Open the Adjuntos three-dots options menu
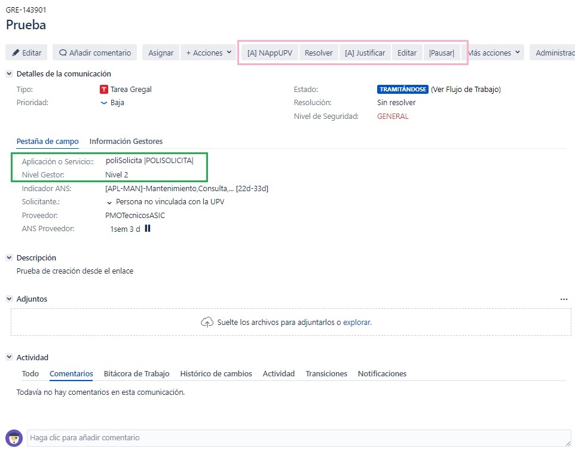The width and height of the screenshot is (575, 457). [564, 299]
